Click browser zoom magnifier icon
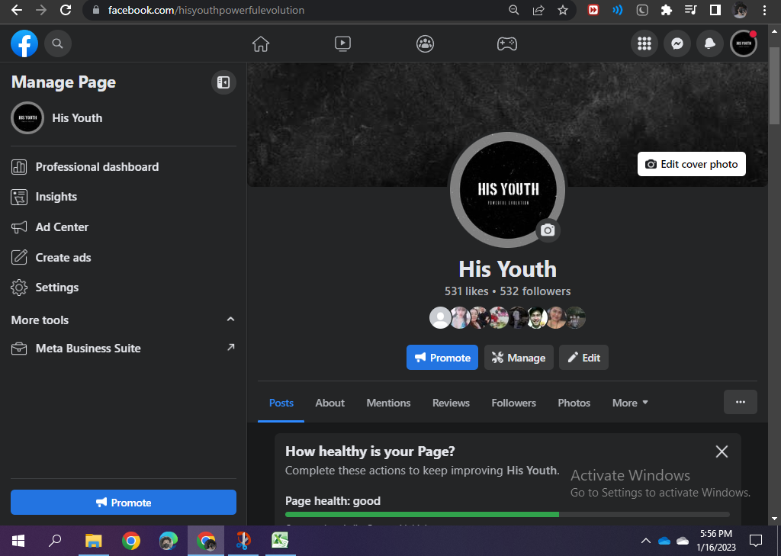The width and height of the screenshot is (781, 556). (x=513, y=10)
